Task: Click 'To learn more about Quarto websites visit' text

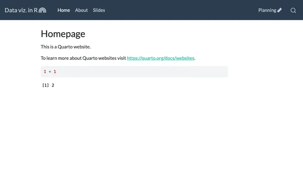Action: coord(83,58)
